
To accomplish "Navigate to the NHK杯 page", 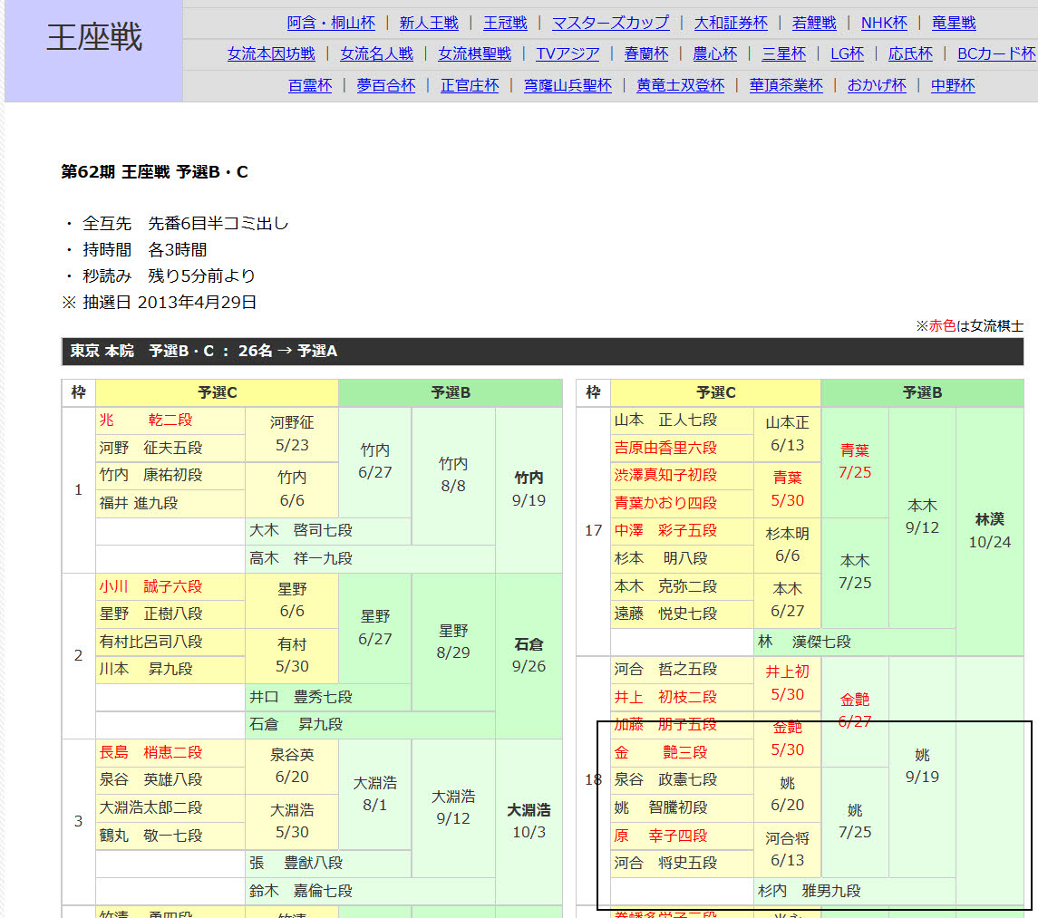I will pos(884,23).
